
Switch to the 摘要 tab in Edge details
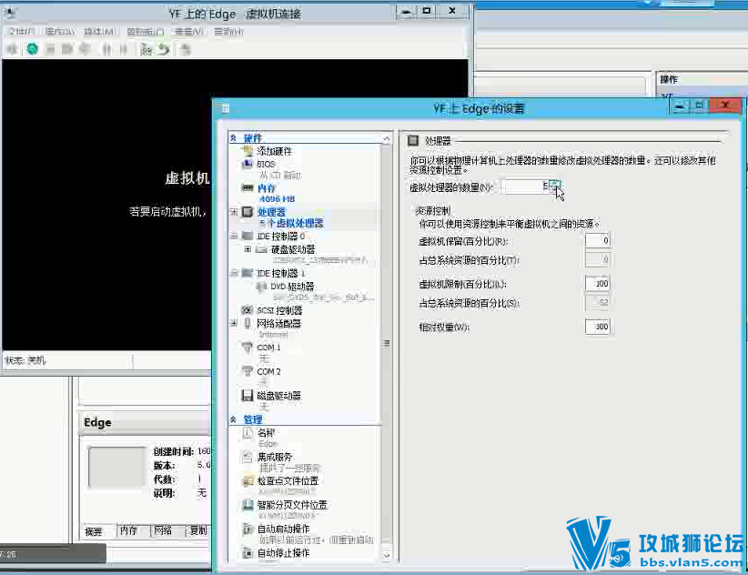(94, 531)
